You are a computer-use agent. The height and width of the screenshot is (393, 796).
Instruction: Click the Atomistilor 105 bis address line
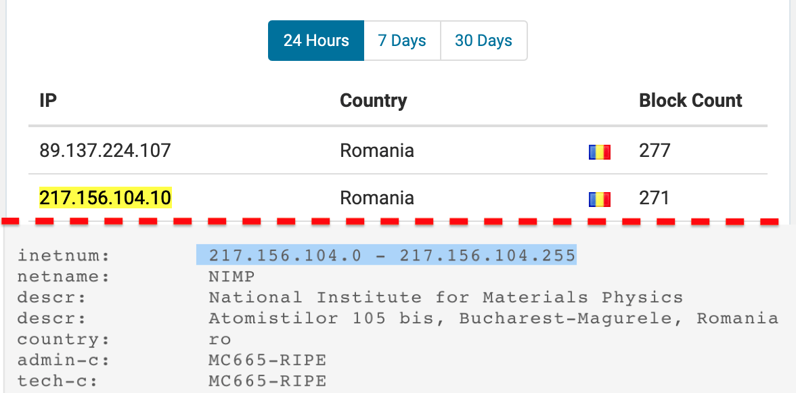coord(493,318)
